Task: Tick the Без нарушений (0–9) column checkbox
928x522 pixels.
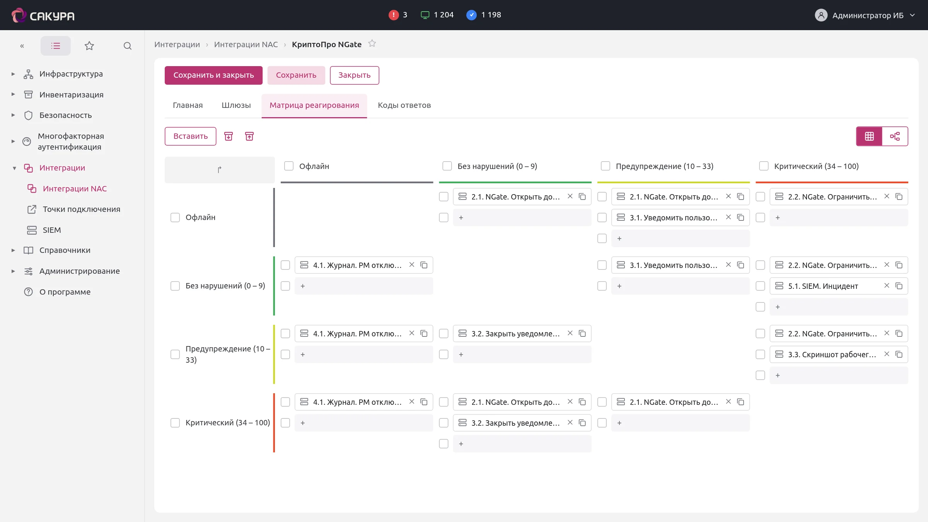Action: [x=447, y=166]
